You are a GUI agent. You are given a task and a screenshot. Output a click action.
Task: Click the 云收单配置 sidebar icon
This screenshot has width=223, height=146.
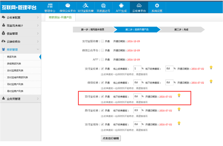coord(3,17)
